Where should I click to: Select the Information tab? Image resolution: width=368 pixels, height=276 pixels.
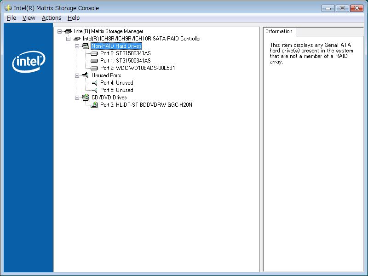tap(279, 31)
